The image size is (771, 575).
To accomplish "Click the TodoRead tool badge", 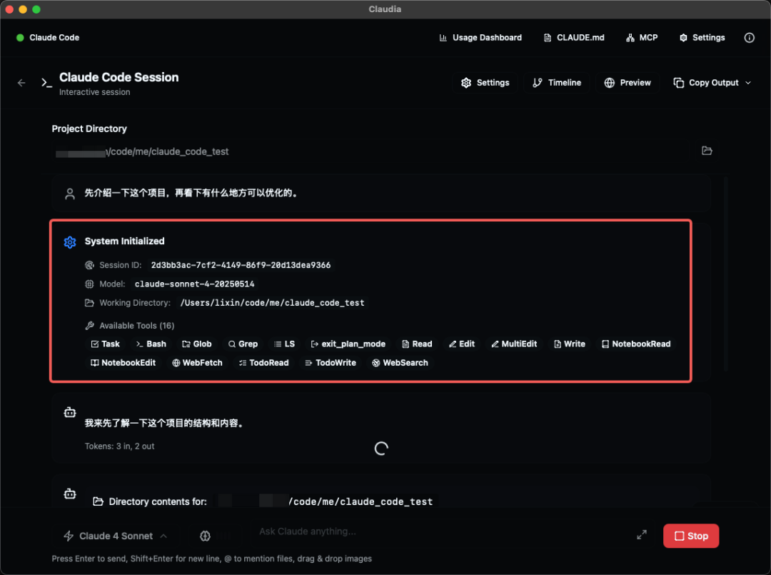I will (x=263, y=363).
